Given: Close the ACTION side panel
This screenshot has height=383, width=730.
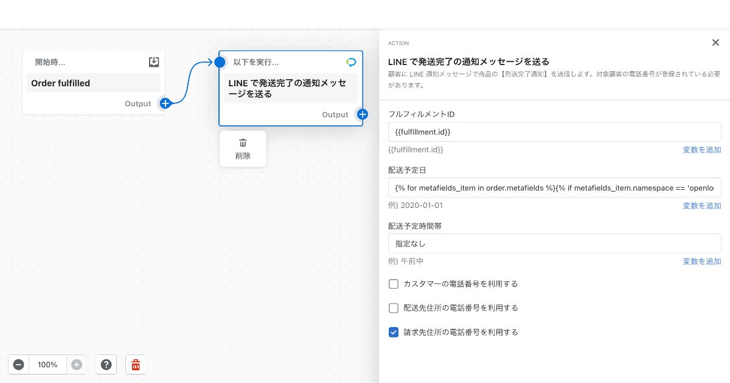Looking at the screenshot, I should point(715,43).
